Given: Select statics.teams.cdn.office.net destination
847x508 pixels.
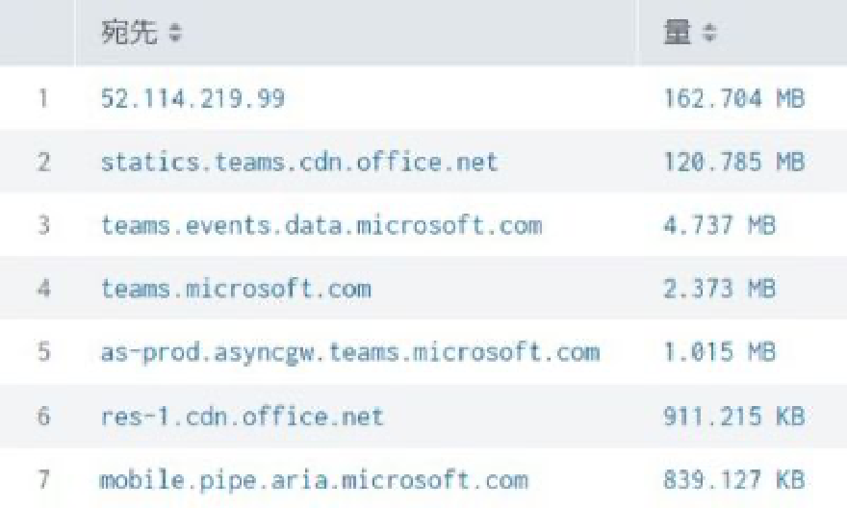Looking at the screenshot, I should [x=299, y=162].
